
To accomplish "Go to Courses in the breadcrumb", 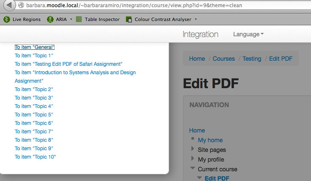I will [224, 59].
